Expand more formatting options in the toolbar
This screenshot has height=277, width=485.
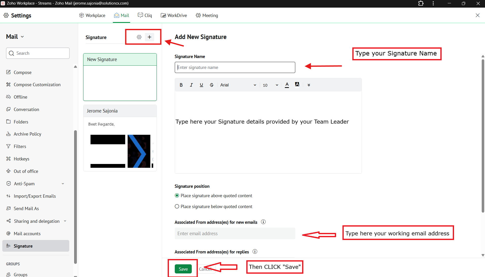(x=309, y=85)
